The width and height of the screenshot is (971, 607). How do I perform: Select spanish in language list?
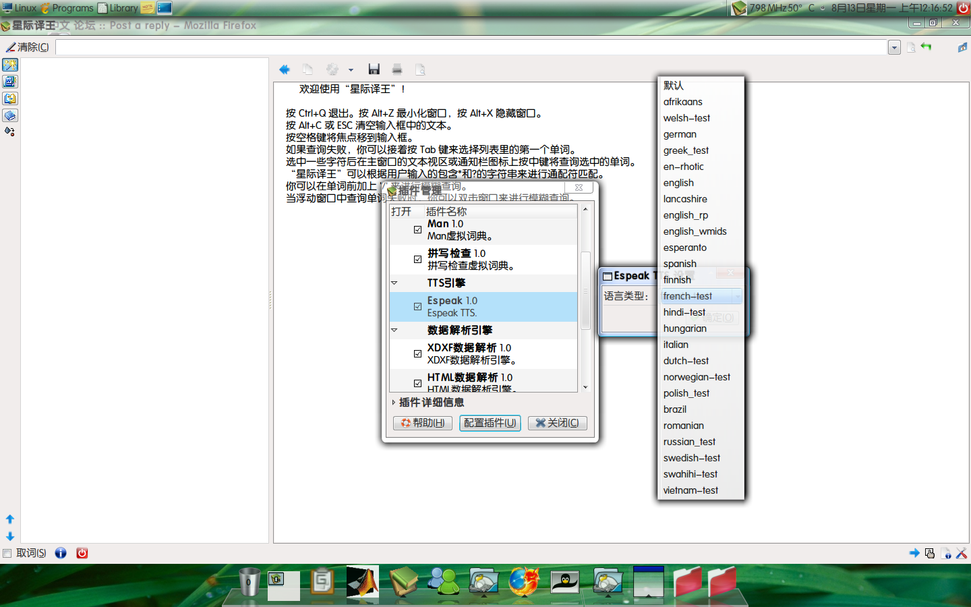click(701, 264)
